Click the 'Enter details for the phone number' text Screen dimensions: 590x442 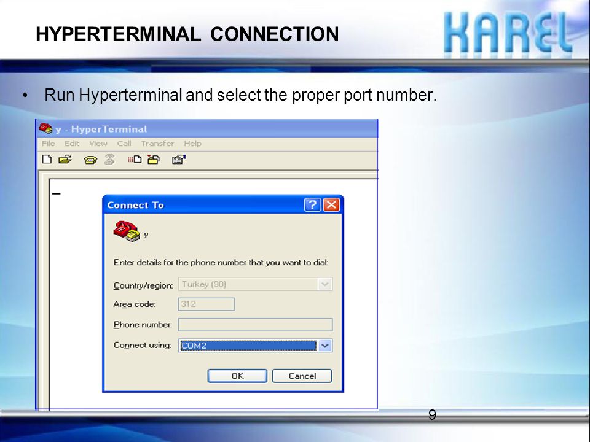point(221,262)
